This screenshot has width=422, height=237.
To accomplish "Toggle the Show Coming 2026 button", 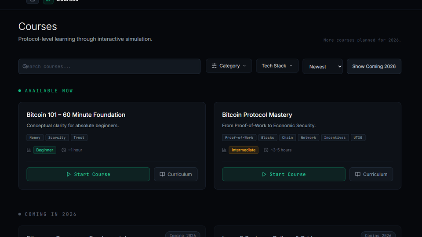I will pos(374,66).
